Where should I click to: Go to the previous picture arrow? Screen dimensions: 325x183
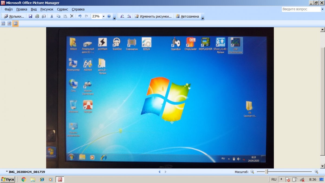[159, 172]
